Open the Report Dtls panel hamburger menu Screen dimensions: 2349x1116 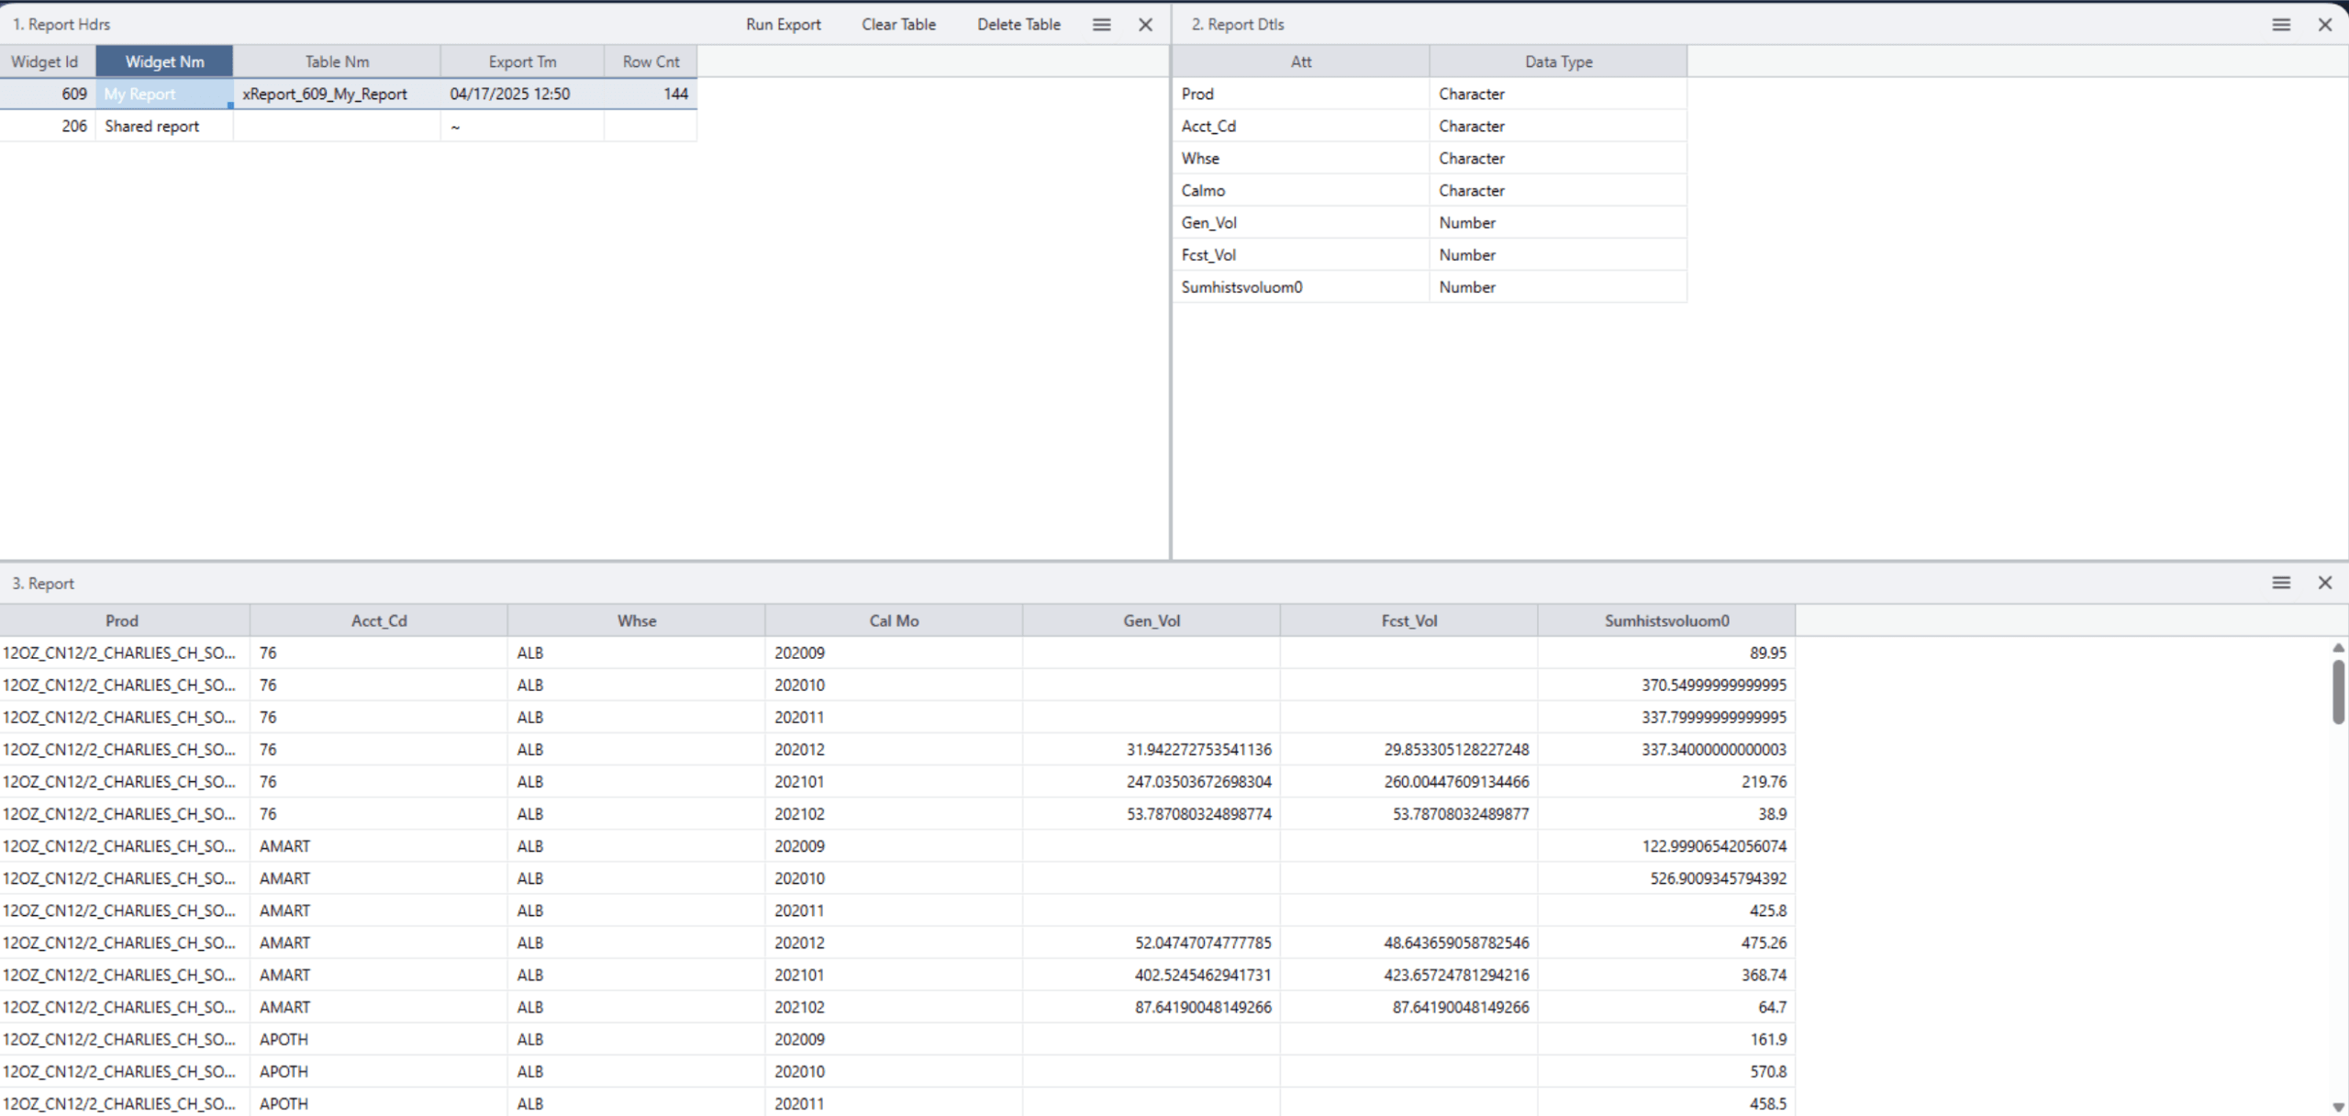pos(2282,24)
